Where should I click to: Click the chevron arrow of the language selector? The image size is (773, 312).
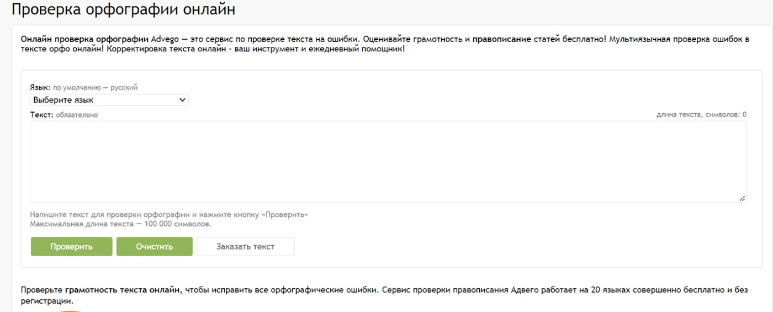[183, 100]
